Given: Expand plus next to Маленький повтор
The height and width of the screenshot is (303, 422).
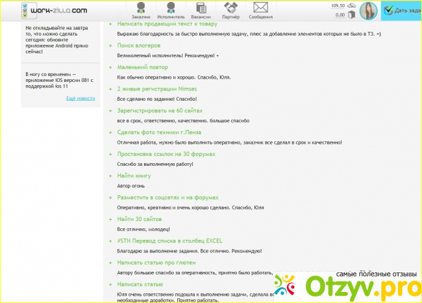Looking at the screenshot, I should pos(110,68).
